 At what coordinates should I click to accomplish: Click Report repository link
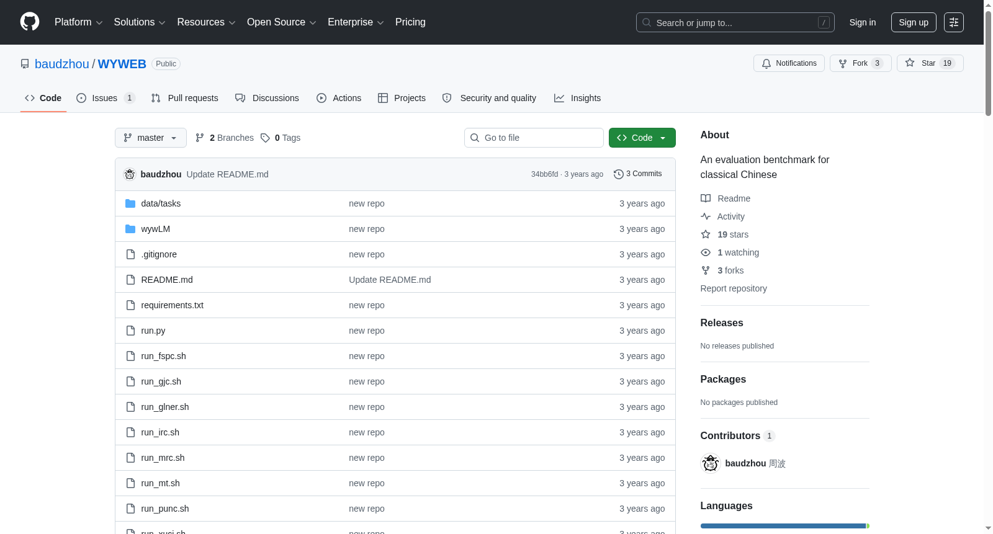pos(734,288)
